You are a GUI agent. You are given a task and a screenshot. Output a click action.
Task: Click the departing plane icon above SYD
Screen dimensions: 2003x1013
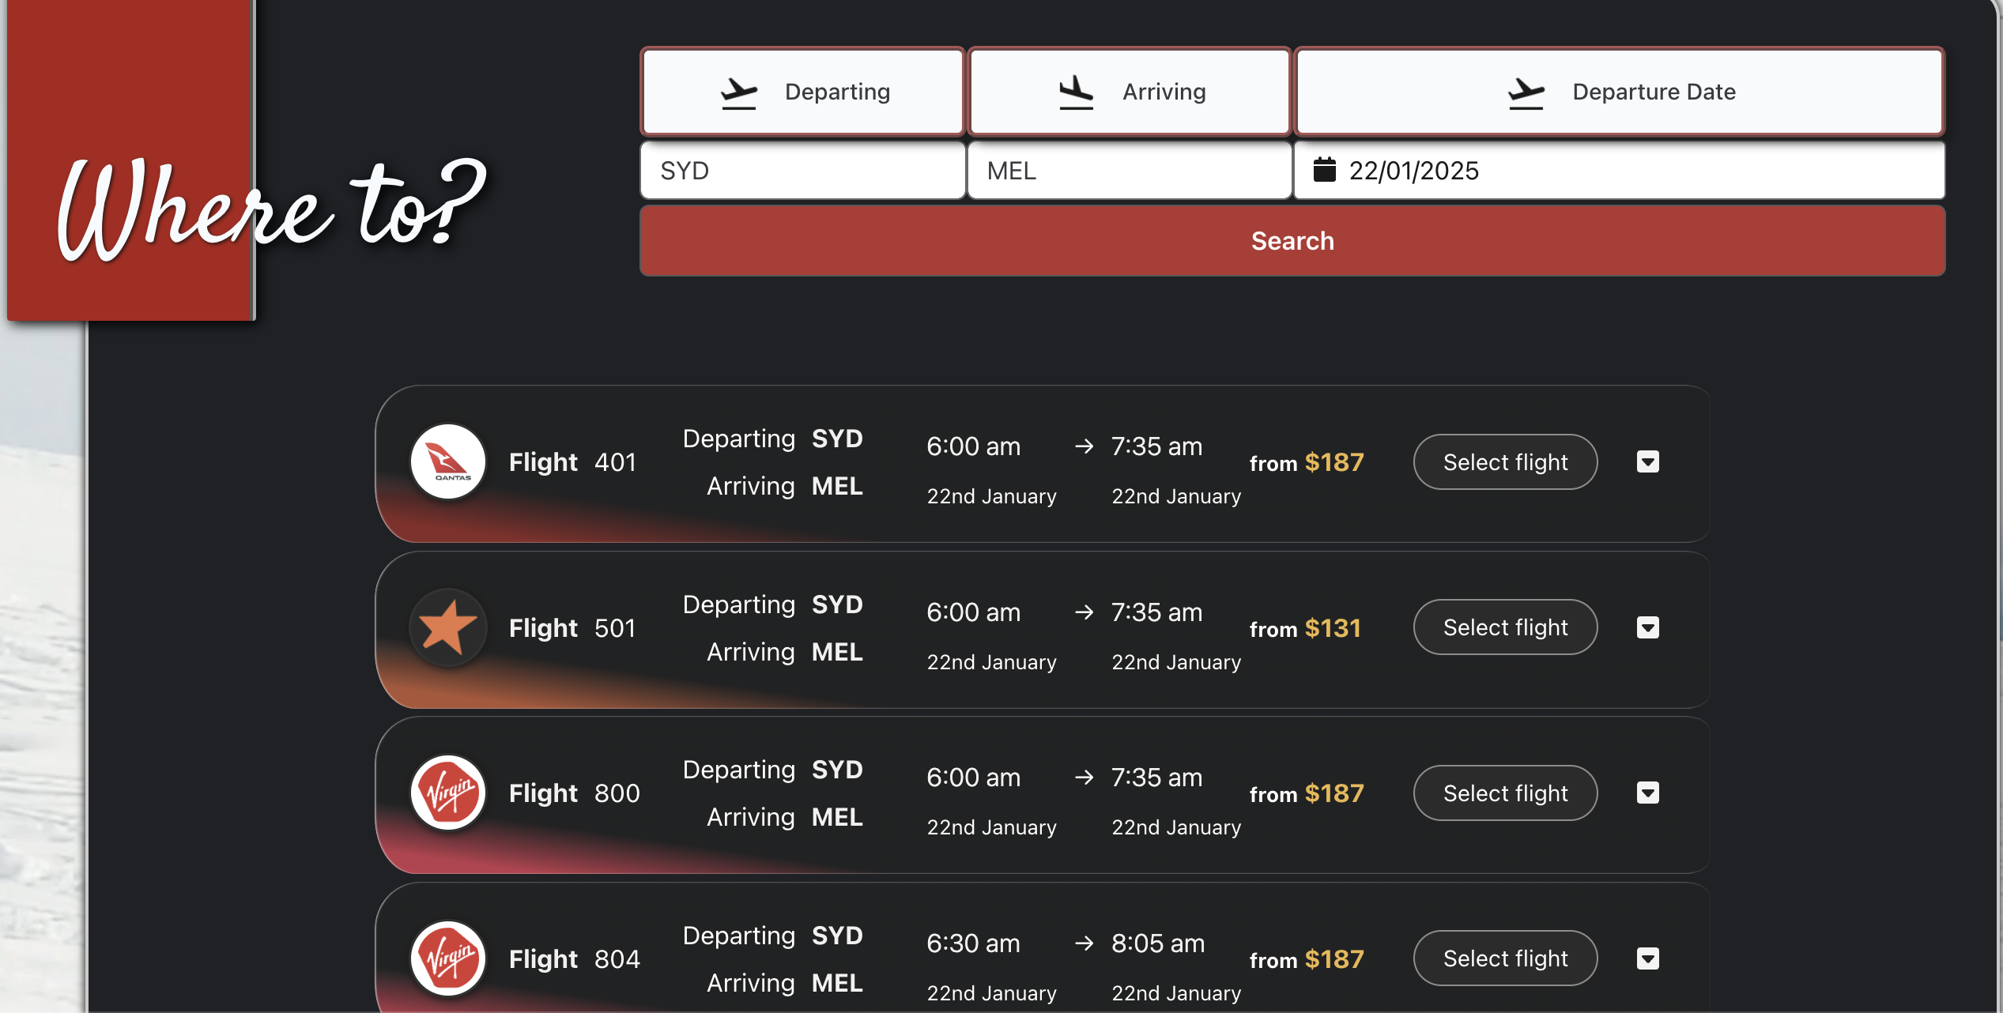(x=738, y=91)
